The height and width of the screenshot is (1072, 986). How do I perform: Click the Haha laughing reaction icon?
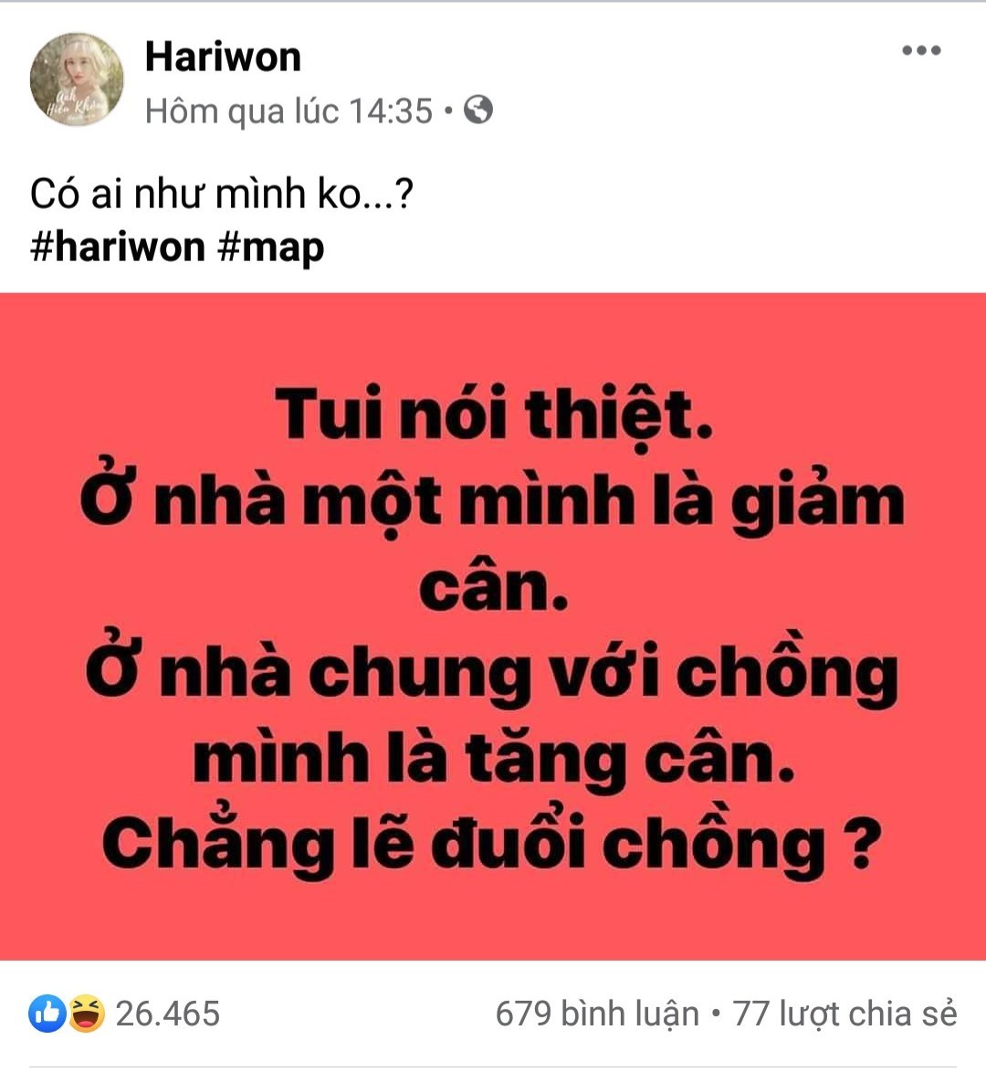click(x=86, y=1014)
